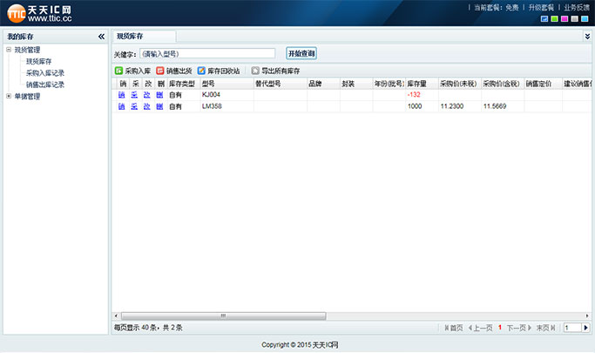Viewport: 595px width, 353px height.
Task: Collapse the 现货管理 tree node
Action: coord(9,50)
